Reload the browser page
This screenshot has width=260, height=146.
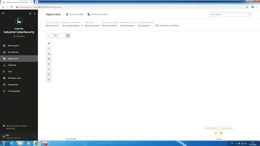coord(12,7)
